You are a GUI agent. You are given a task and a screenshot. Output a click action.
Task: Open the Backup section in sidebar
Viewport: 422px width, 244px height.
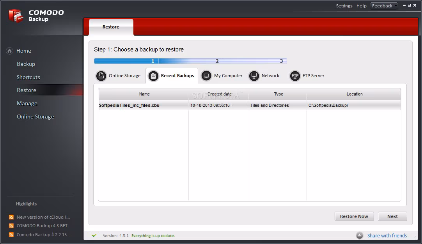coord(26,64)
